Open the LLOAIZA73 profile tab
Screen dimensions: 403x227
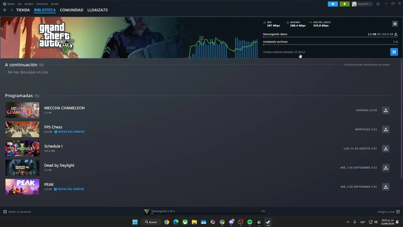[x=98, y=10]
